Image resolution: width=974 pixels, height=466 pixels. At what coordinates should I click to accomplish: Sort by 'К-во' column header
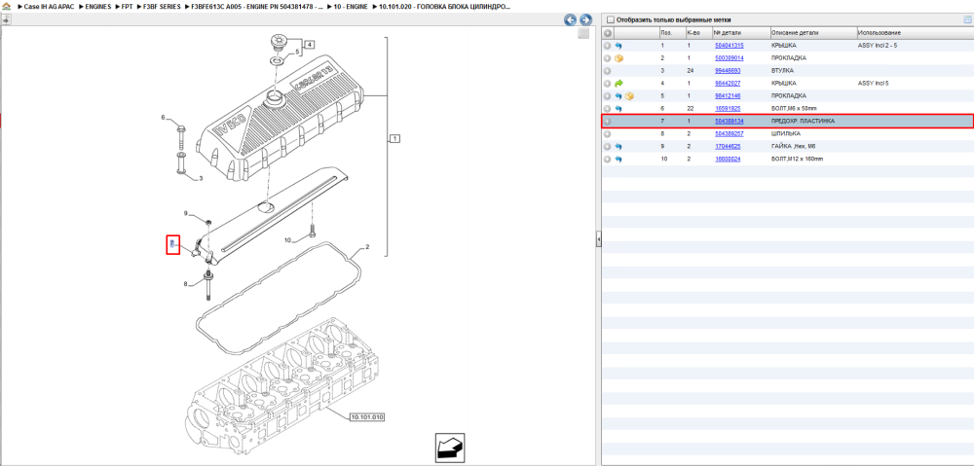click(692, 33)
